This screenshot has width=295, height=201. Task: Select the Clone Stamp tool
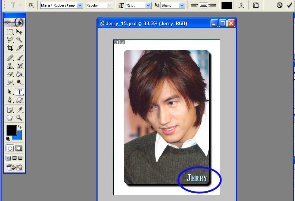coord(10,66)
